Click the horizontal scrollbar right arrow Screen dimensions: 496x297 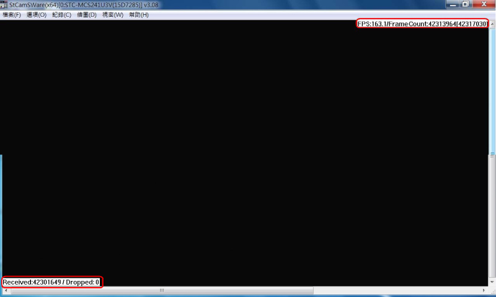tap(484, 290)
